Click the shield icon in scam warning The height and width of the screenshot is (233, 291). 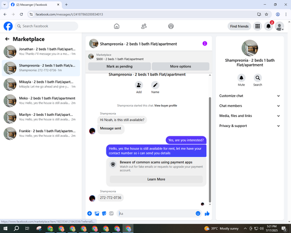(113, 164)
